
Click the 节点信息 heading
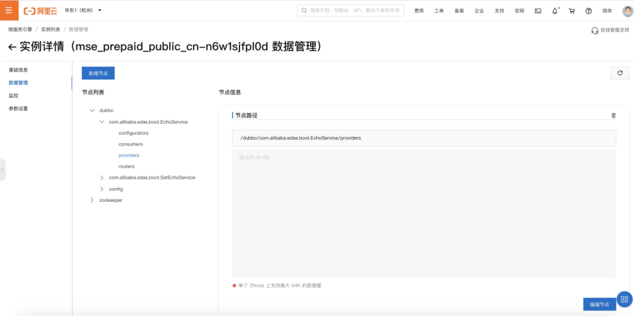(x=230, y=93)
